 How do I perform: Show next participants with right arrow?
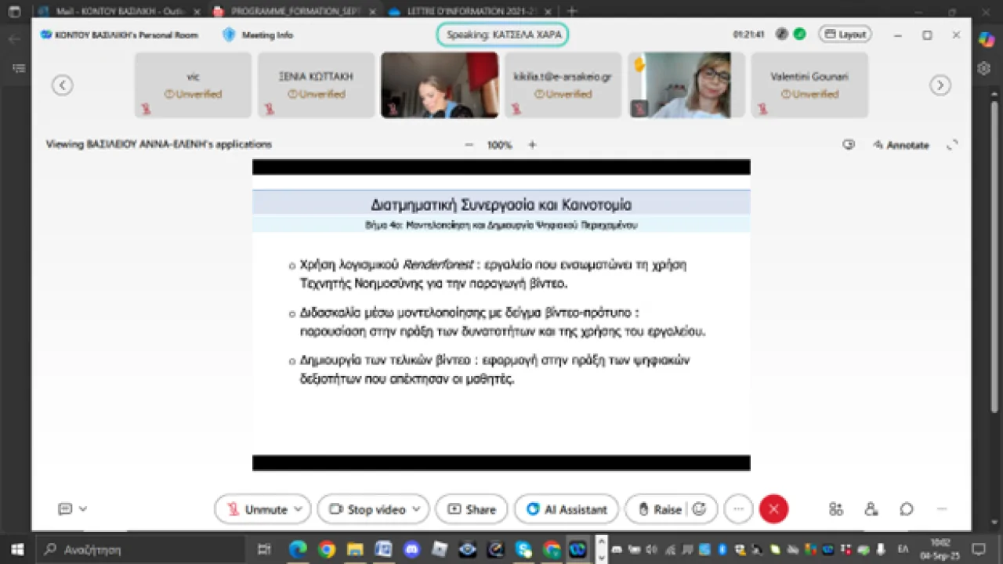click(940, 85)
